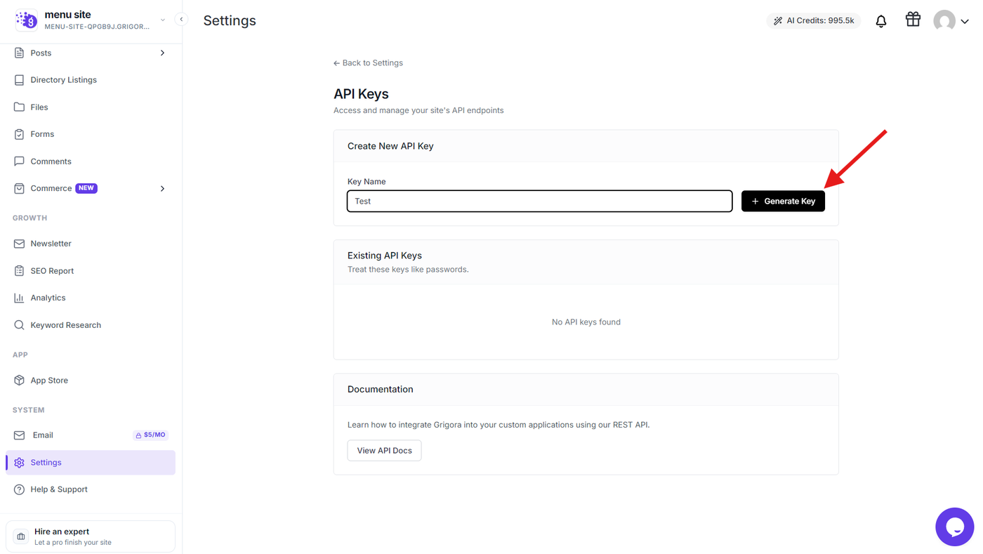Collapse the sidebar with arrow icon
The height and width of the screenshot is (554, 983).
181,20
